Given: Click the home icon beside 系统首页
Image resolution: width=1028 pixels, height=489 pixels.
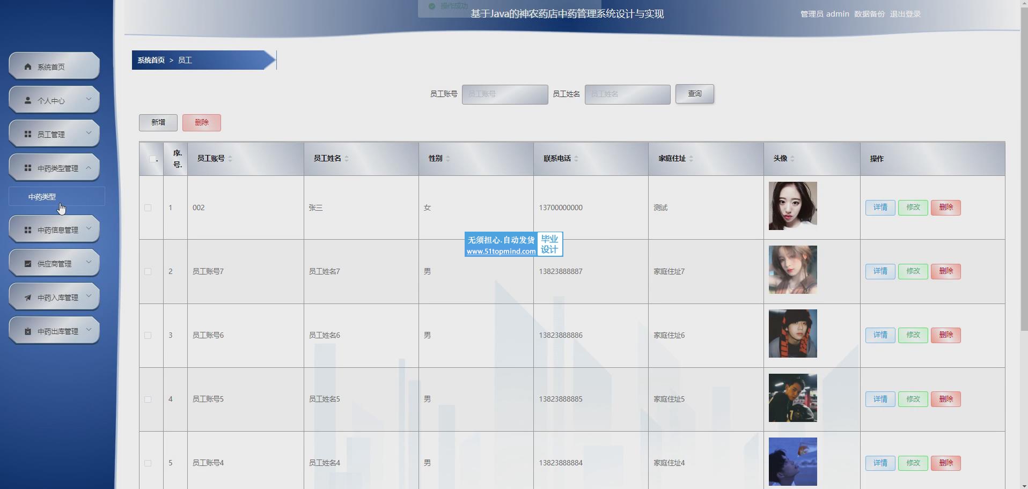Looking at the screenshot, I should 28,66.
